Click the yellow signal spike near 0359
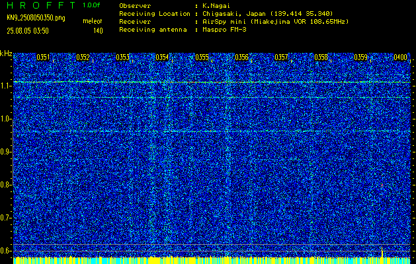 click(x=382, y=252)
